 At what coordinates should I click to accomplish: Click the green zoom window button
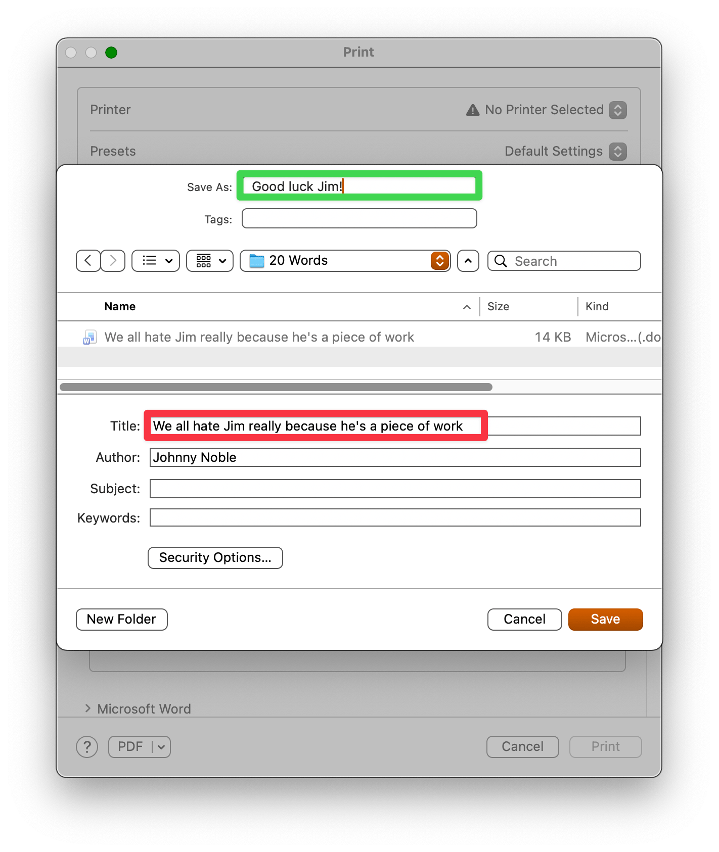point(111,53)
